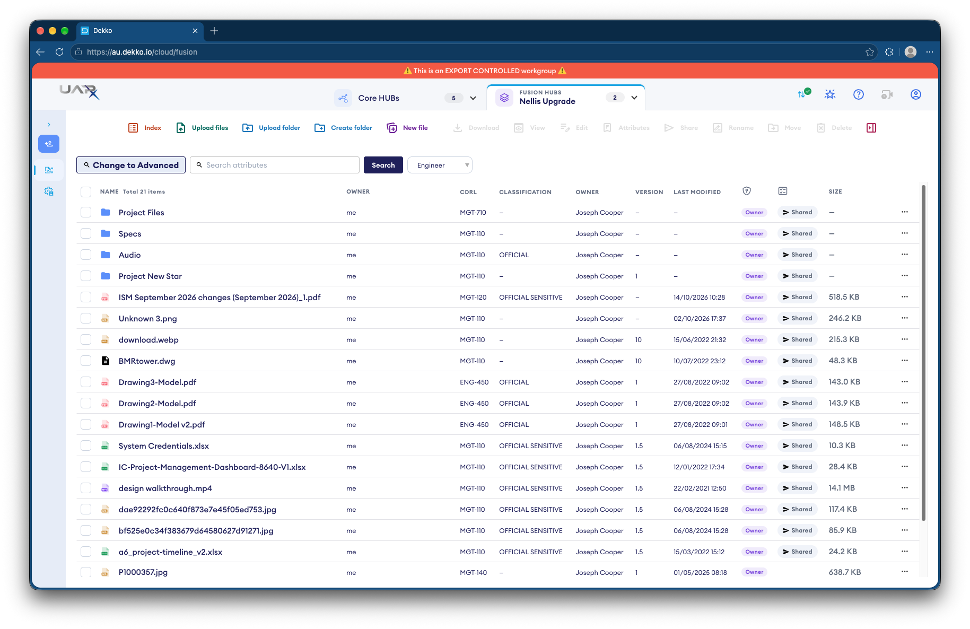Open the user profile icon in app header
This screenshot has width=970, height=629.
(x=916, y=94)
